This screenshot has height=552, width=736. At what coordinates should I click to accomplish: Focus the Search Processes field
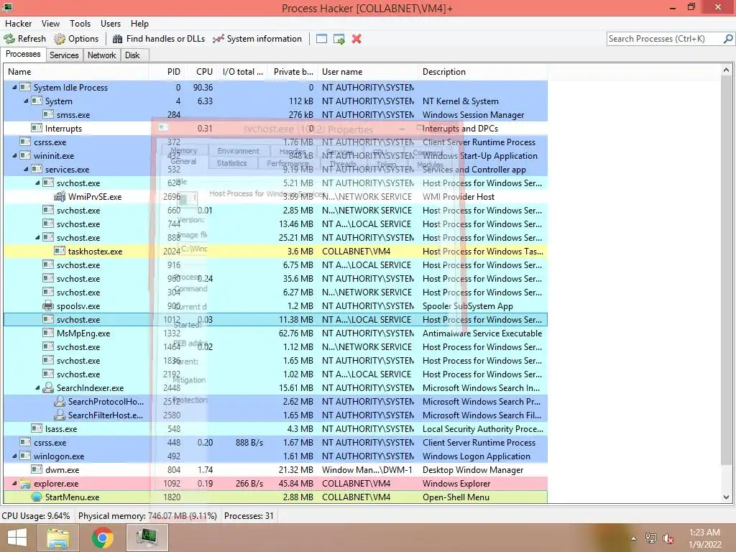[x=664, y=39]
